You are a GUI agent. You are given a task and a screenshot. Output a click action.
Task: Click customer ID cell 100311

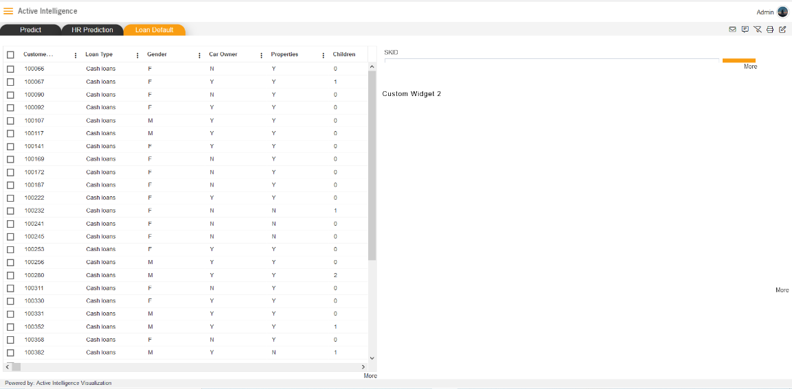(34, 288)
